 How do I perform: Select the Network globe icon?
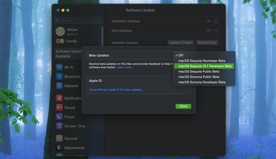(59, 86)
